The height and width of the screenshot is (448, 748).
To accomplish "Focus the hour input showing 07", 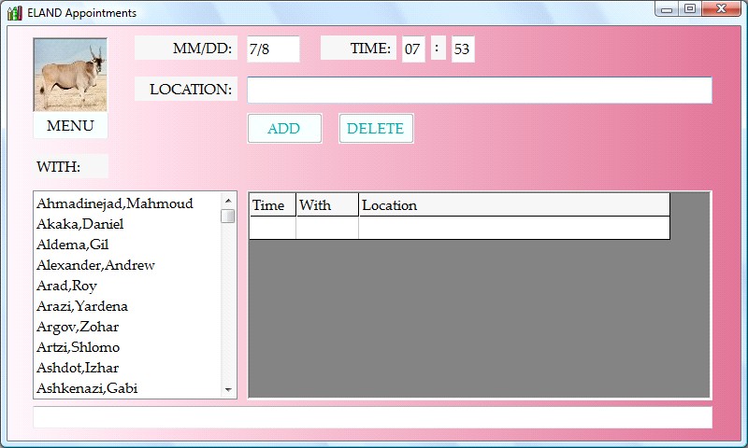I will click(413, 49).
